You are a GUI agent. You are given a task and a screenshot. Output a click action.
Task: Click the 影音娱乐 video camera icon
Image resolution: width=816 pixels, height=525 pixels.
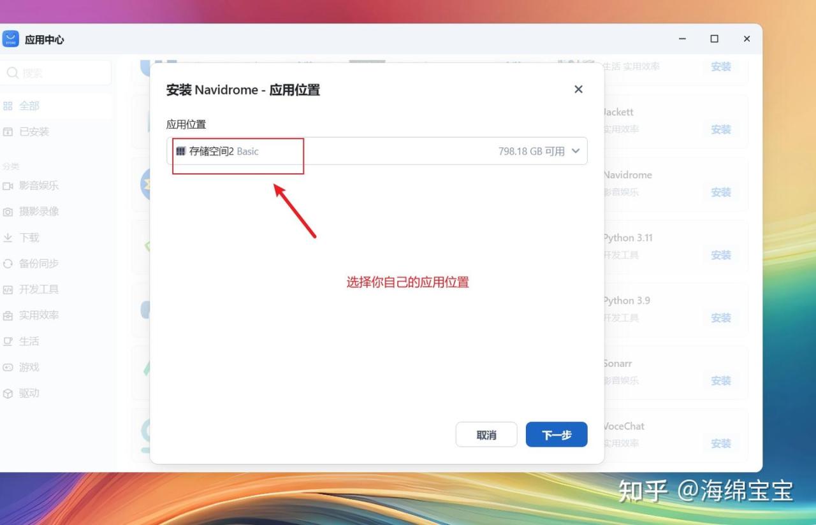[x=8, y=186]
